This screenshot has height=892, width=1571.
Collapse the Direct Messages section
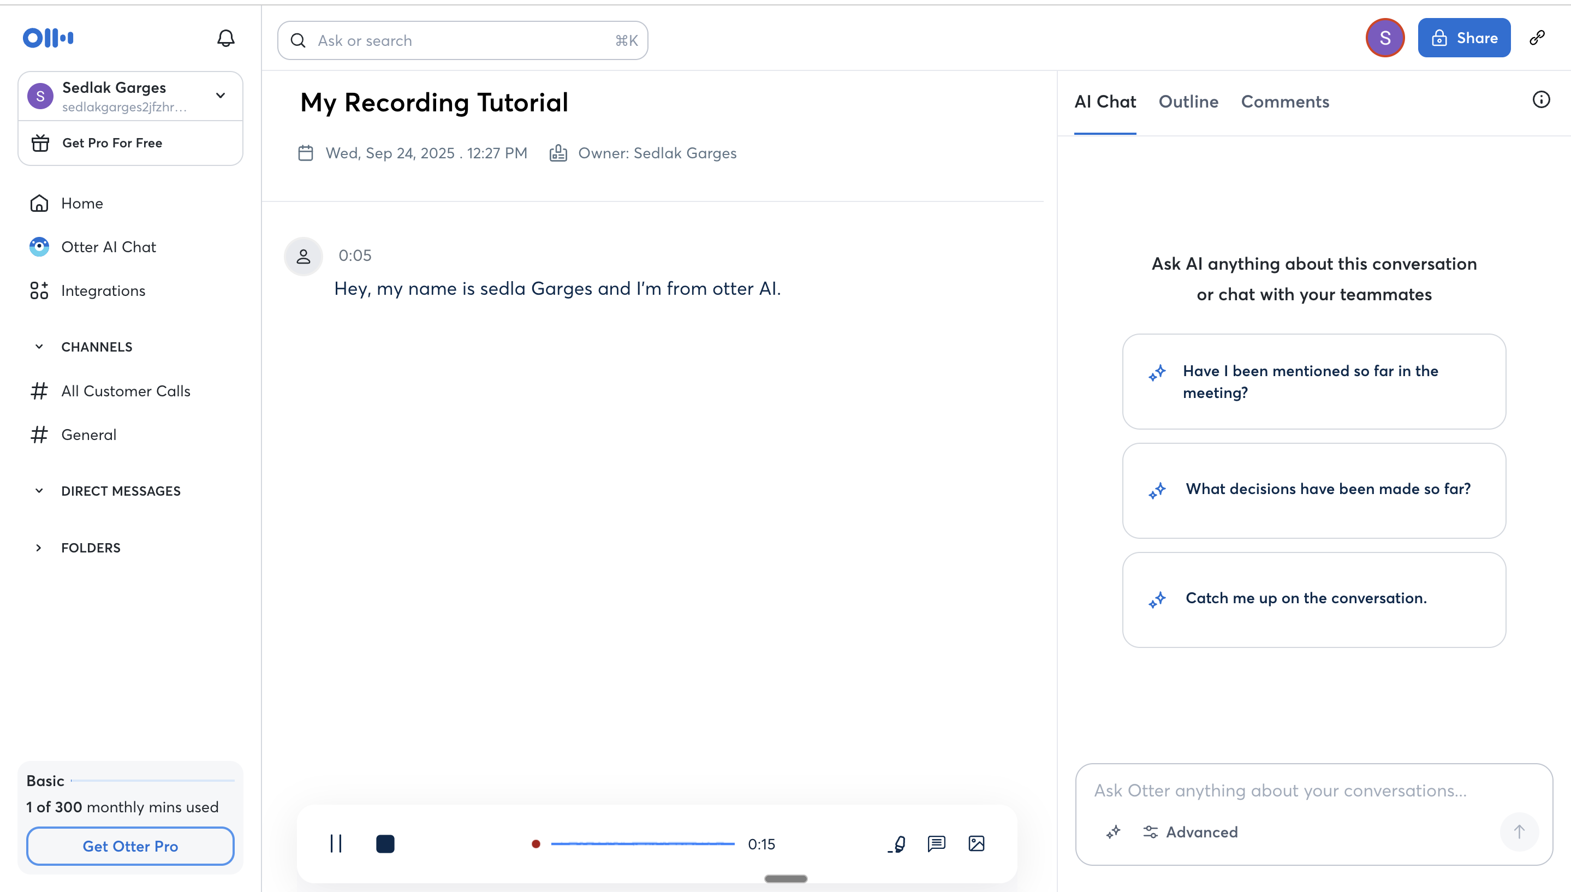click(x=39, y=491)
